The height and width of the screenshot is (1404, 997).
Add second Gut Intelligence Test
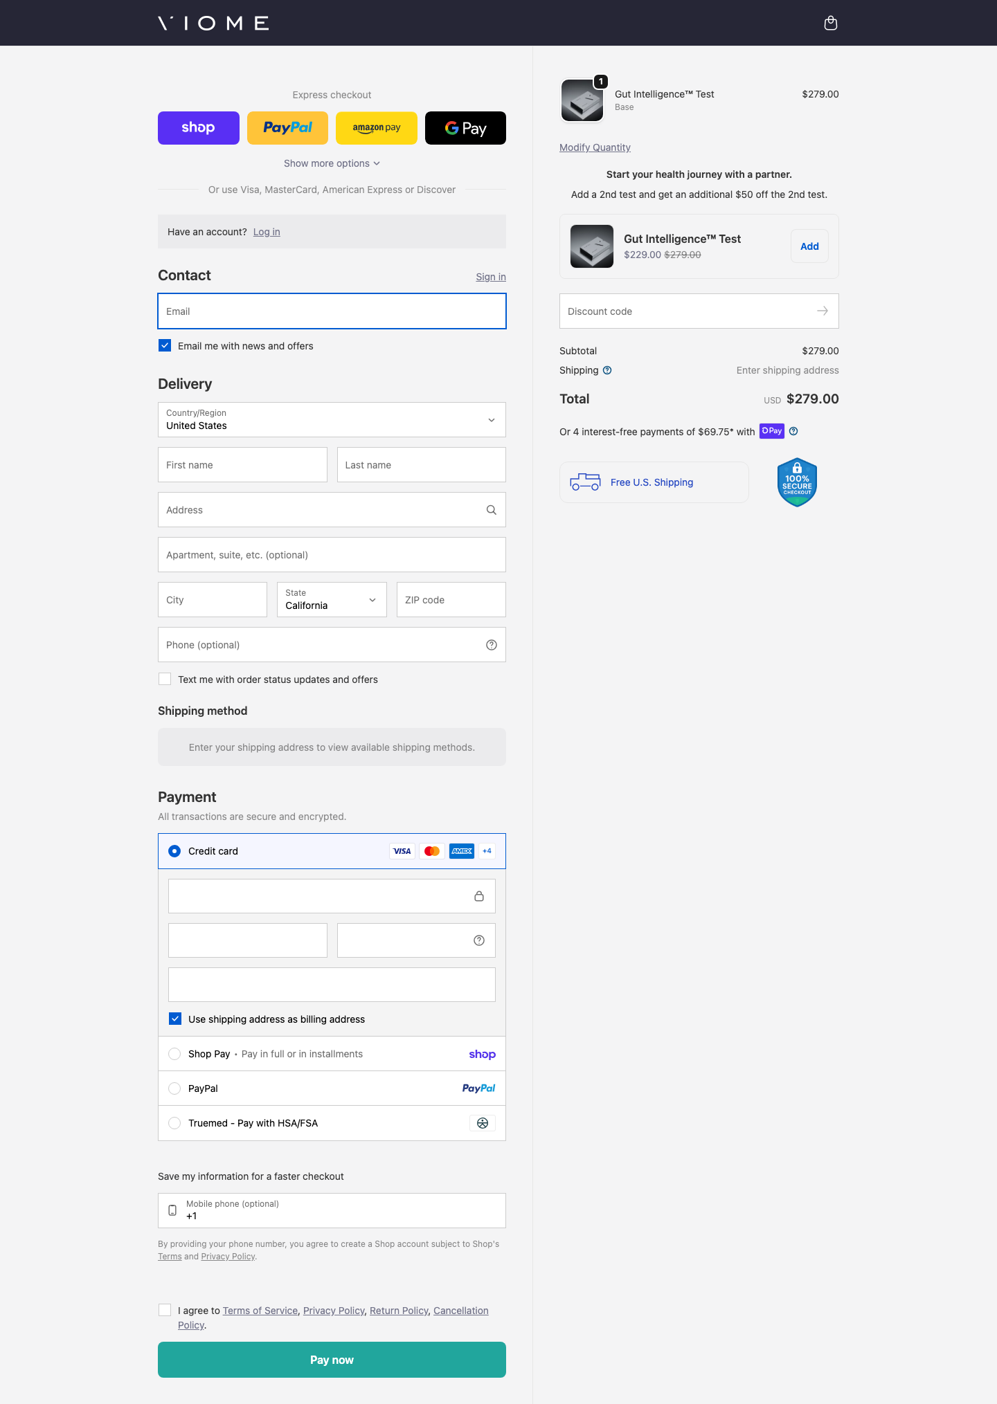(x=809, y=246)
